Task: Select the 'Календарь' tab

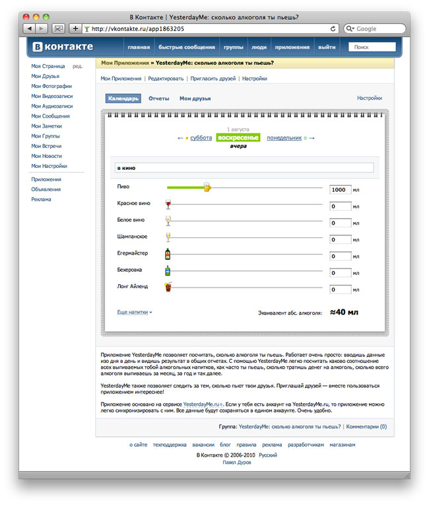Action: coord(123,98)
